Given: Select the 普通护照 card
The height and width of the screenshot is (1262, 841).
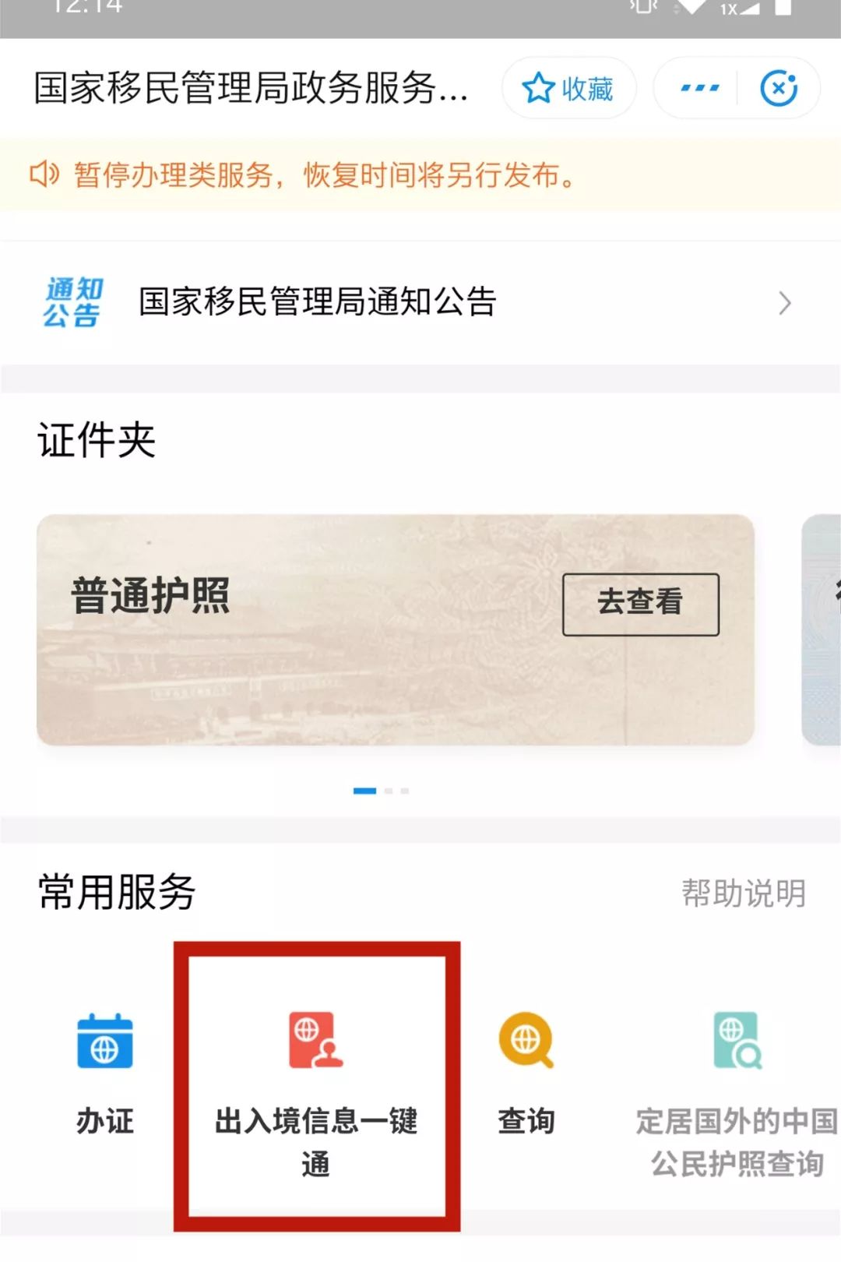Looking at the screenshot, I should click(x=396, y=629).
